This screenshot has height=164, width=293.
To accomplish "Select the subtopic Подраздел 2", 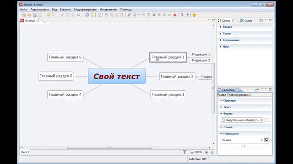I will tap(201, 60).
